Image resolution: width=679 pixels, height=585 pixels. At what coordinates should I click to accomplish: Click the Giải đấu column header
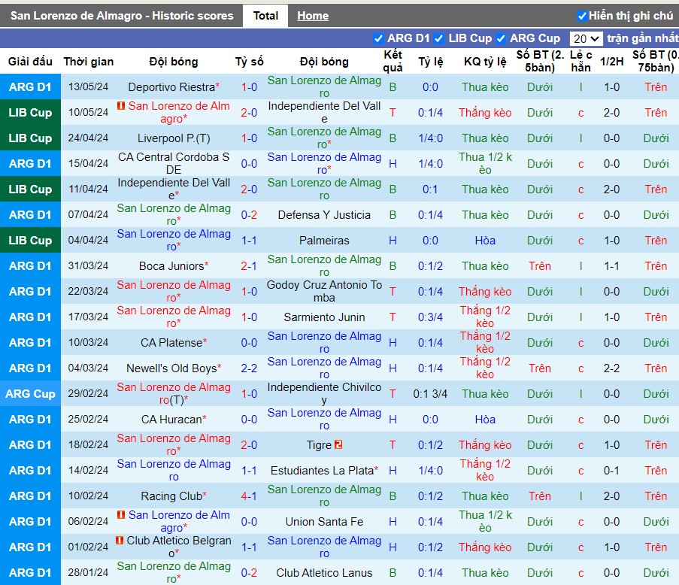[30, 62]
